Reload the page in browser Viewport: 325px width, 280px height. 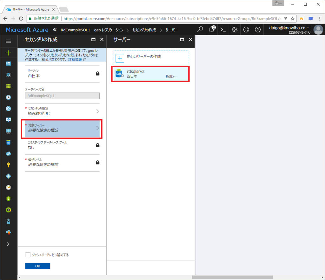coord(21,19)
